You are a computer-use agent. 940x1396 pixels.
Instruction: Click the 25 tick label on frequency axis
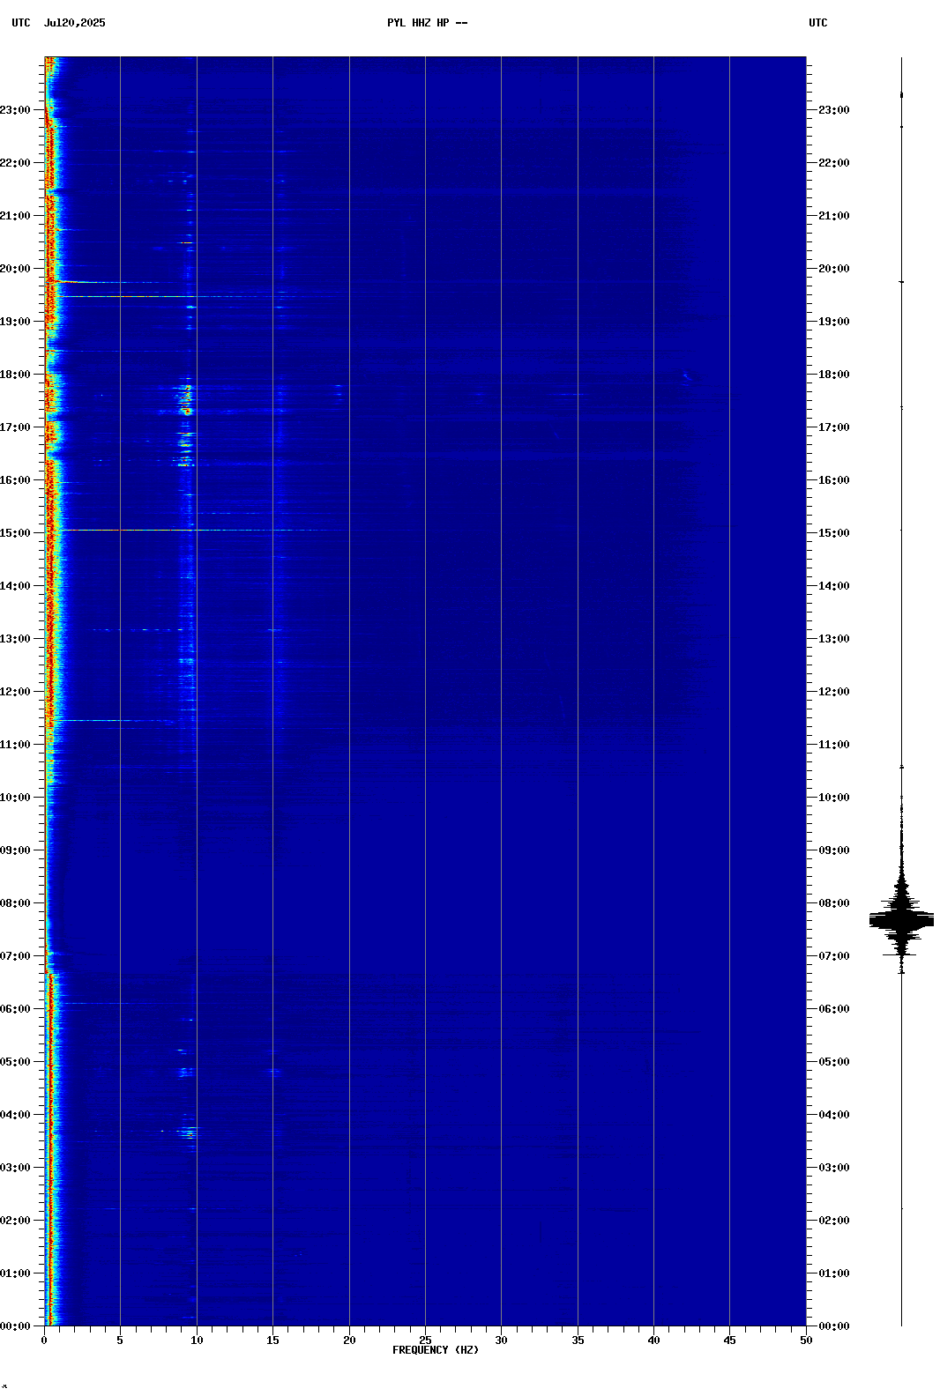425,1340
